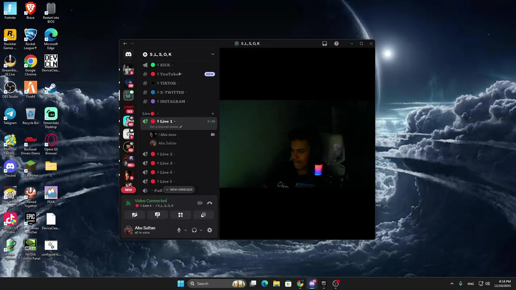Open Streamlabs Desktop shortcut

[51, 118]
